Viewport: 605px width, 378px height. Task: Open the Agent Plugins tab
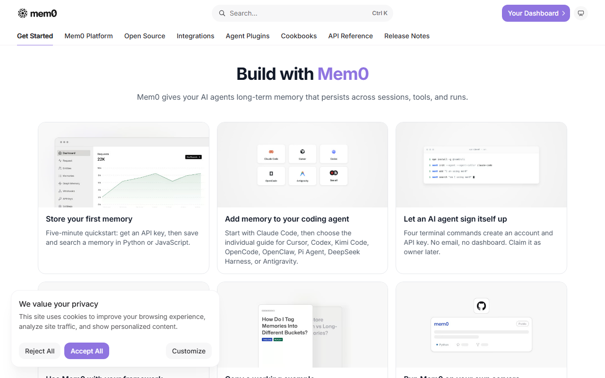pos(248,36)
